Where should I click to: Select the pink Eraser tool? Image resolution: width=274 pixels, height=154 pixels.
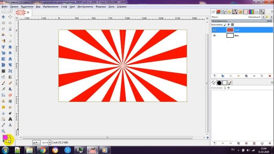click(x=10, y=95)
